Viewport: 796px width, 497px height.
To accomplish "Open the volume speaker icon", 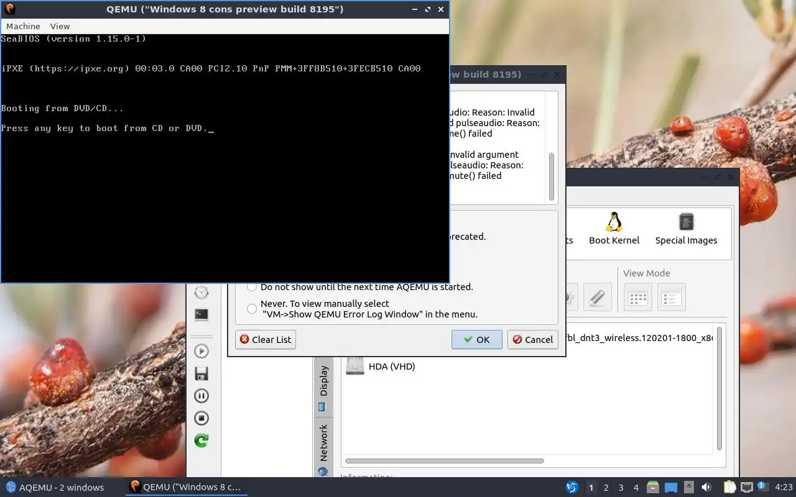I will pos(706,487).
